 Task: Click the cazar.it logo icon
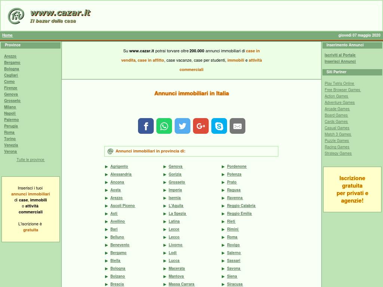(x=16, y=16)
